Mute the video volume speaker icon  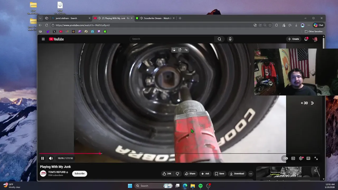coord(51,158)
